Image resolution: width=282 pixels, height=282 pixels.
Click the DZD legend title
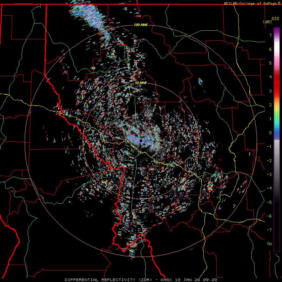click(x=275, y=19)
